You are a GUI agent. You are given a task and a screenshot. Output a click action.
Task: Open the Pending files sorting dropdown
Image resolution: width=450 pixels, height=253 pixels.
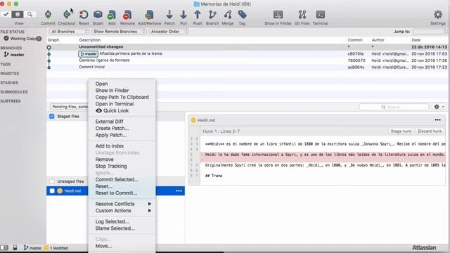tap(69, 107)
